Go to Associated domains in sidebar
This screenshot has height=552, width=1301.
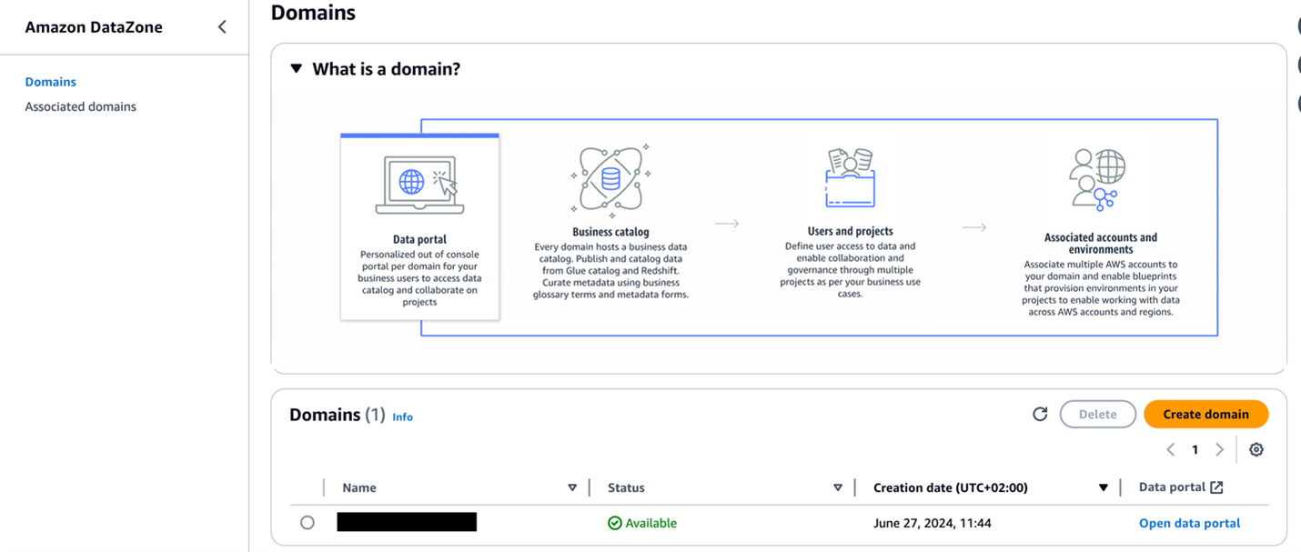click(x=80, y=106)
